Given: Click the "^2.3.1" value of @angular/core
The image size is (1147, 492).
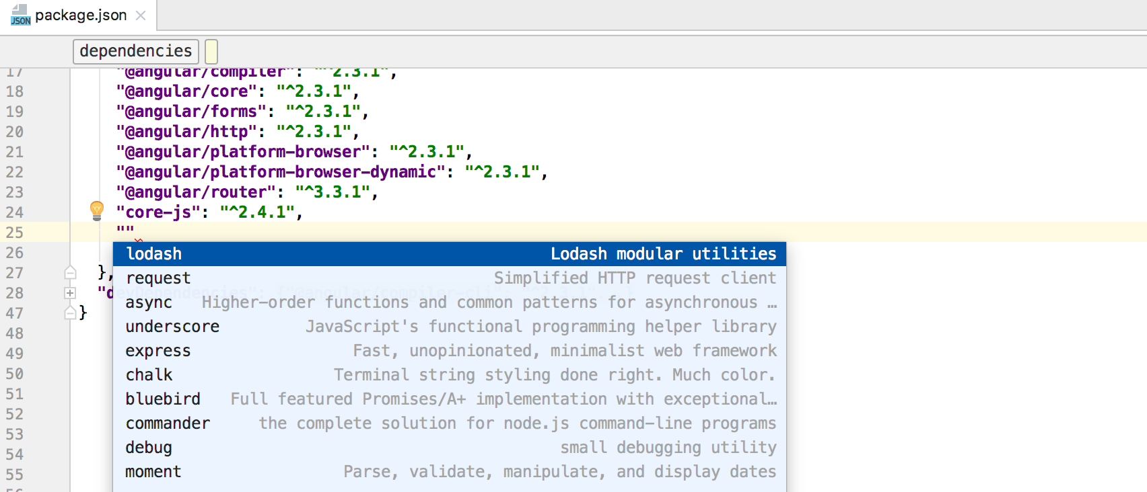Looking at the screenshot, I should pos(314,91).
